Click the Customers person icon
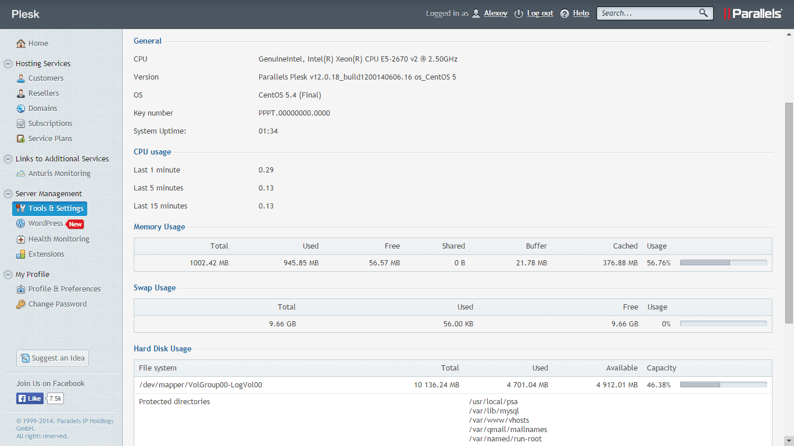The width and height of the screenshot is (794, 446). 21,78
